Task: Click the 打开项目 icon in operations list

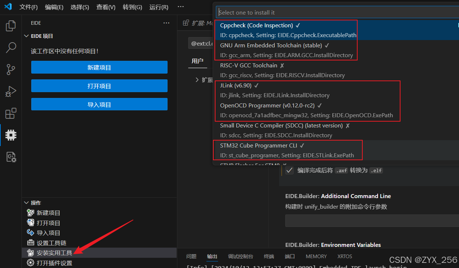Action: click(31, 223)
